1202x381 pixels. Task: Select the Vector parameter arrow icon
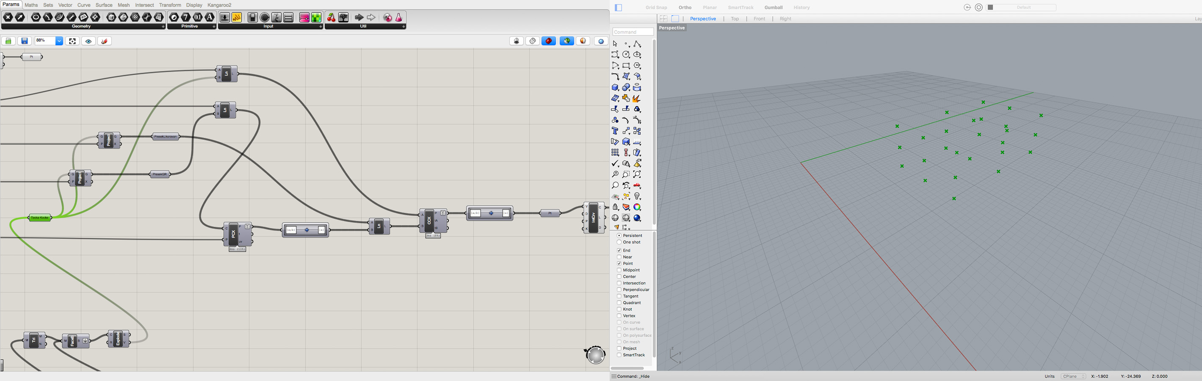(20, 17)
